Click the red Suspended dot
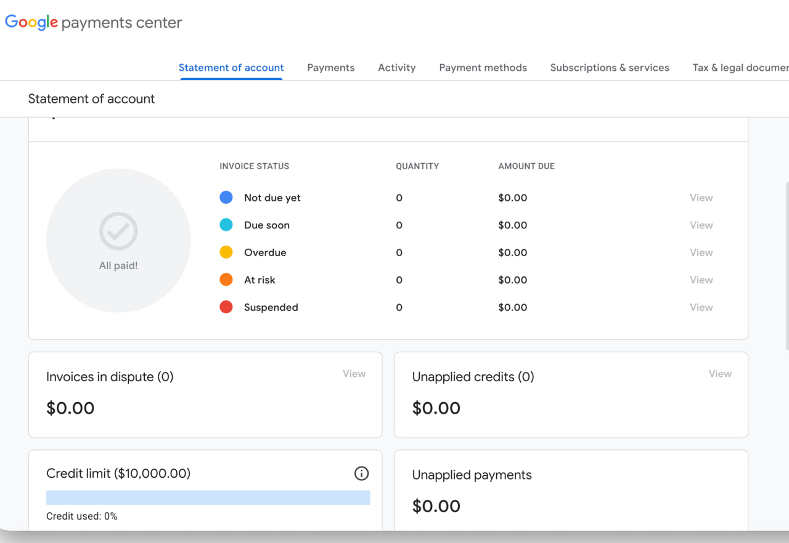Viewport: 789px width, 543px height. [226, 307]
